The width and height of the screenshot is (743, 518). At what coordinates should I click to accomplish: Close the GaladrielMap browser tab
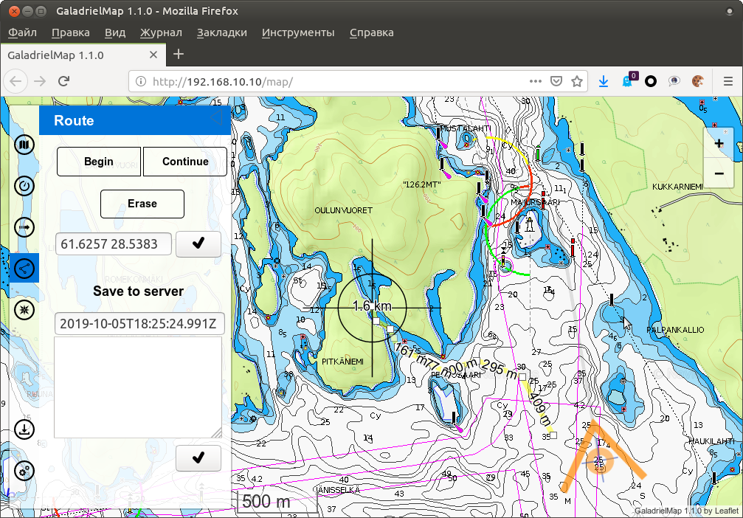point(153,55)
